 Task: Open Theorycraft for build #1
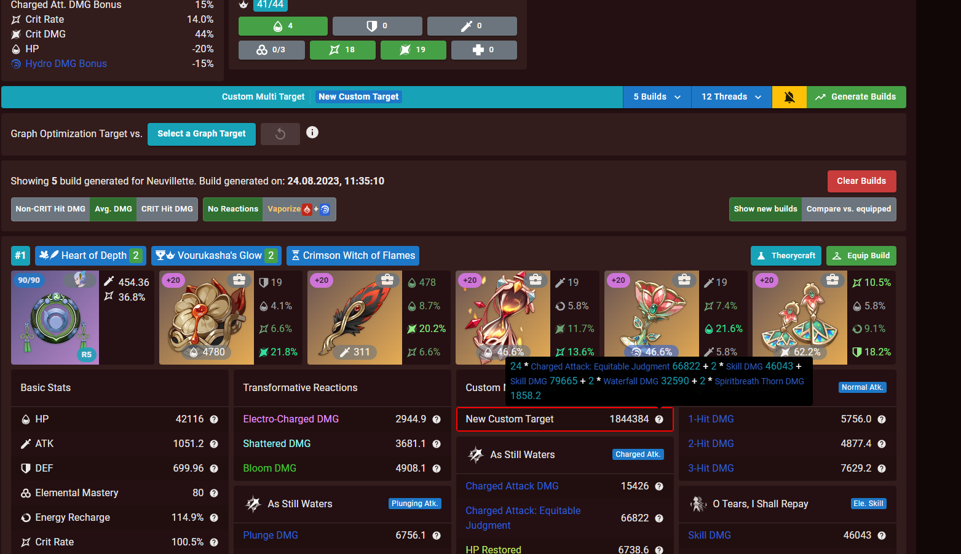tap(786, 256)
